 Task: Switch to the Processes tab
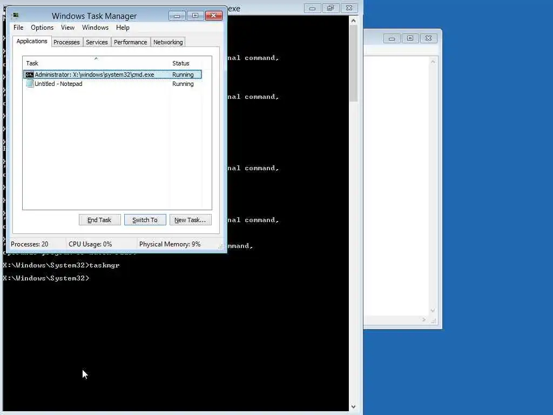tap(66, 42)
